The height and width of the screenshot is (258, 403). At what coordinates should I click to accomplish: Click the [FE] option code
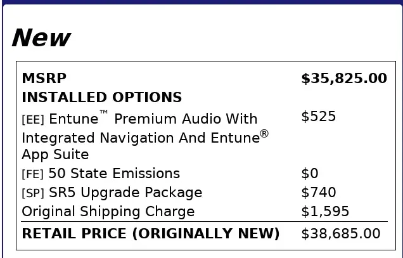coord(33,174)
